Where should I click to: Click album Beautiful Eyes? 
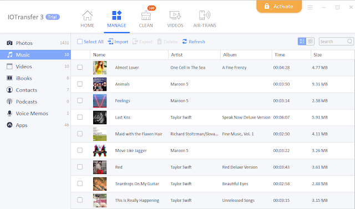(x=235, y=183)
